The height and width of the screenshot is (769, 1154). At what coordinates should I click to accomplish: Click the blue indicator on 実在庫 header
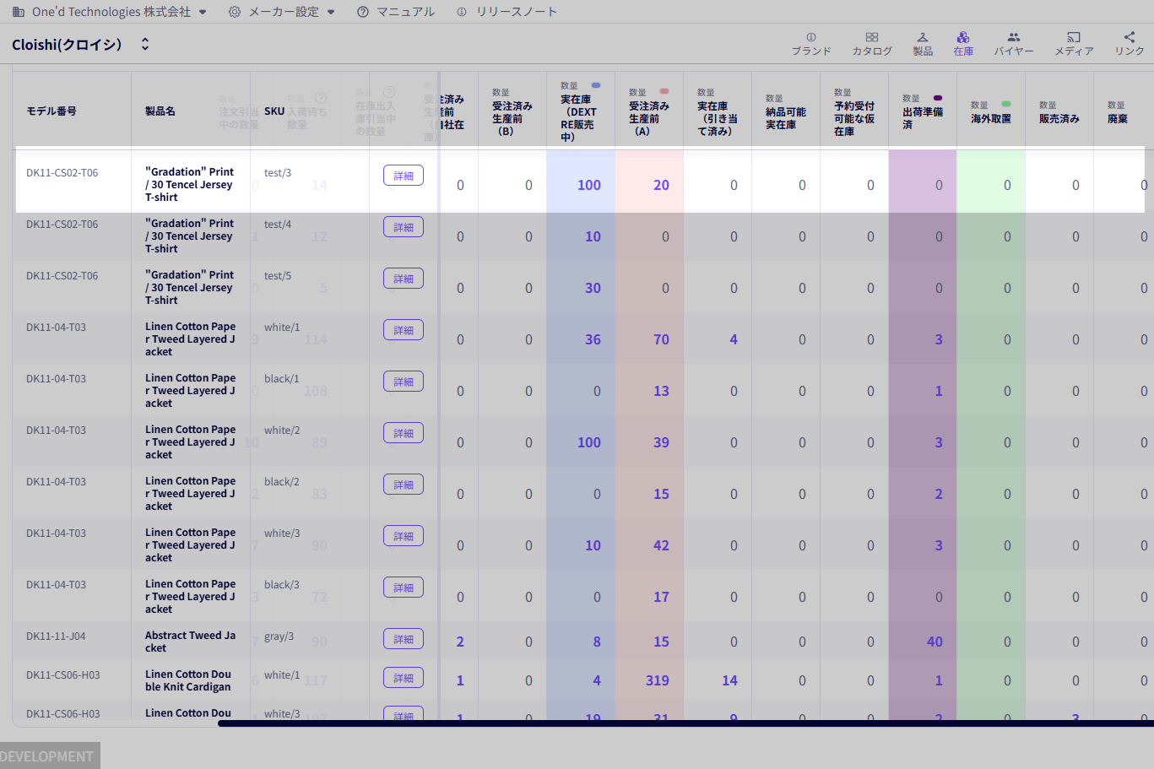coord(596,85)
